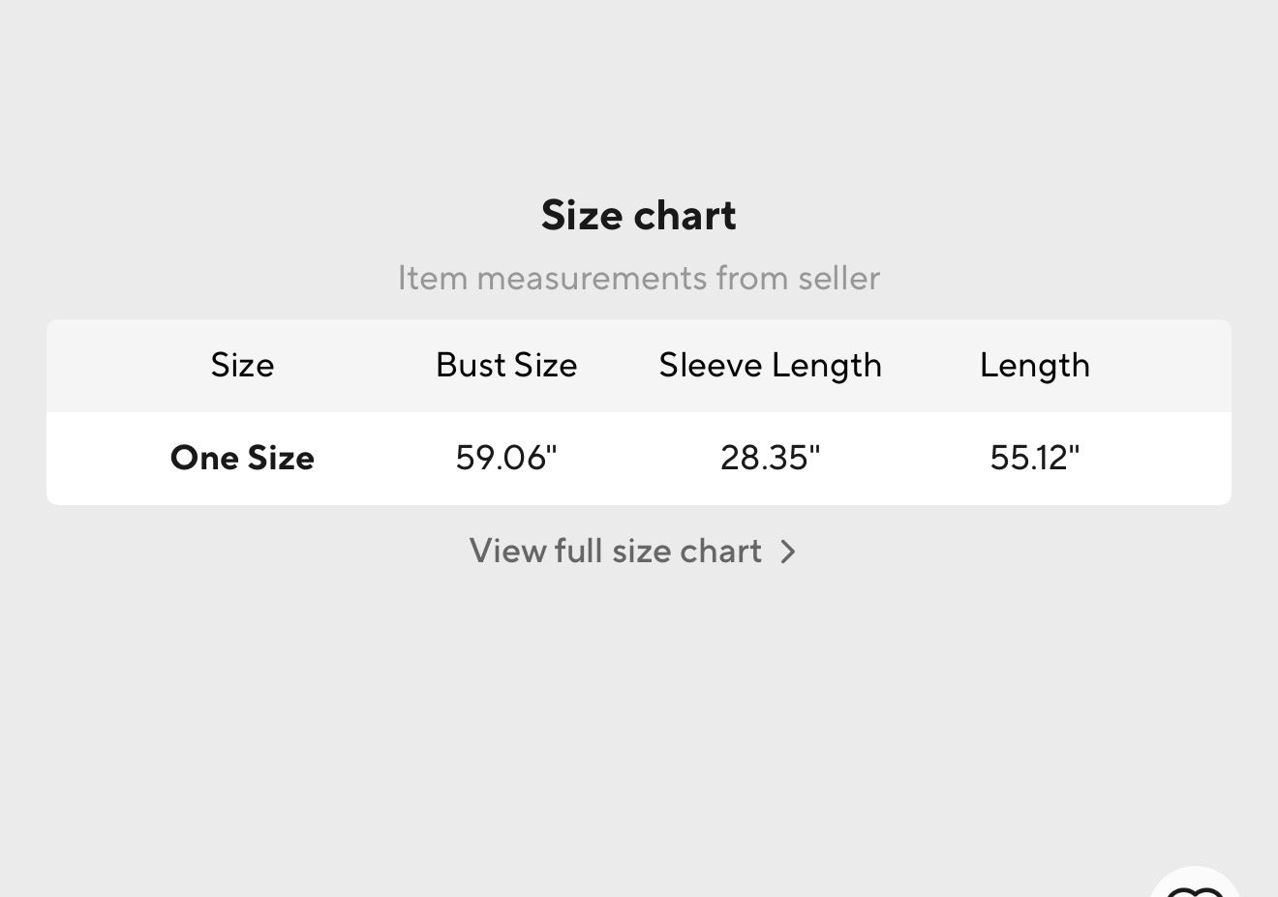
Task: Click the Item measurements from seller subtitle
Action: coord(638,279)
